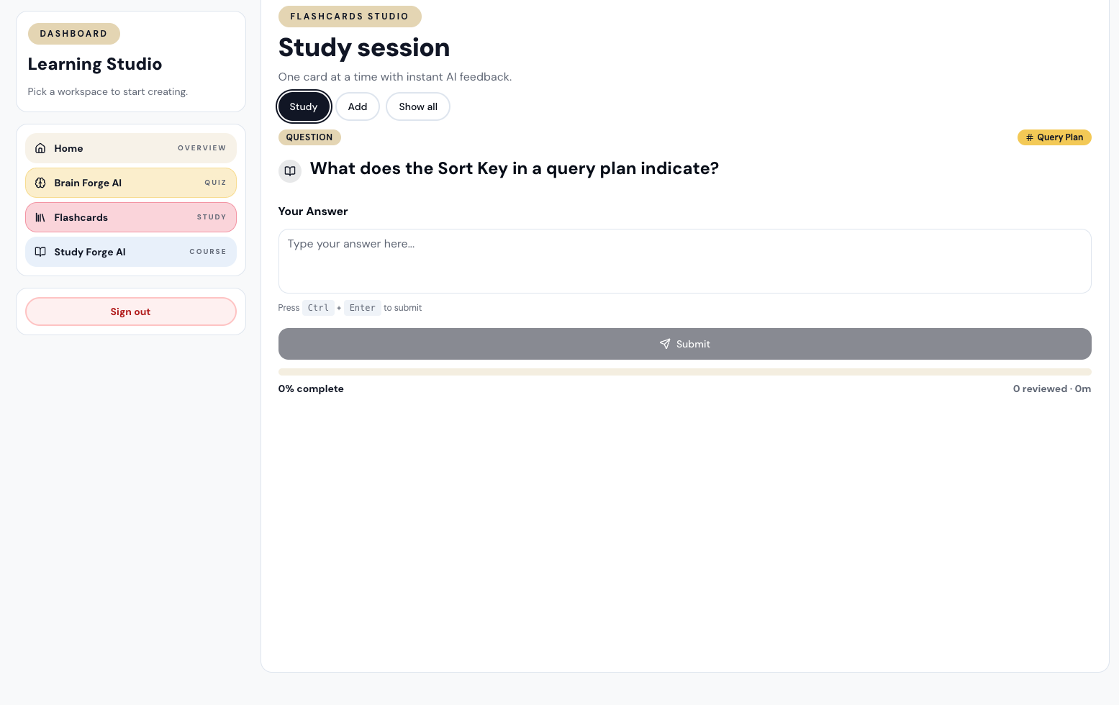Click the Sign out button
Image resolution: width=1119 pixels, height=705 pixels.
[130, 311]
